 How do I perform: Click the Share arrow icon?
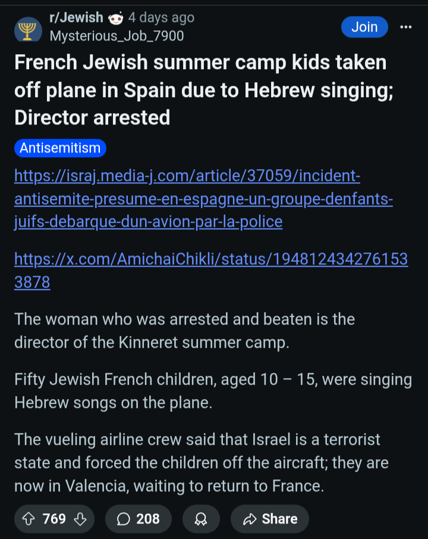250,519
